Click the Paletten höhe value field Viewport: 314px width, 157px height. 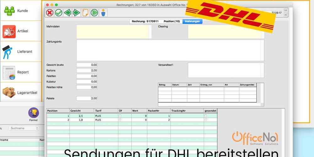(87, 87)
